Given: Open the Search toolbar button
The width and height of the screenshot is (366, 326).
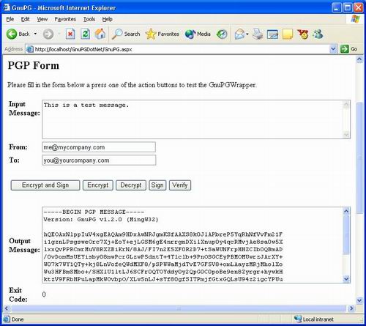Looking at the screenshot, I should 126,34.
